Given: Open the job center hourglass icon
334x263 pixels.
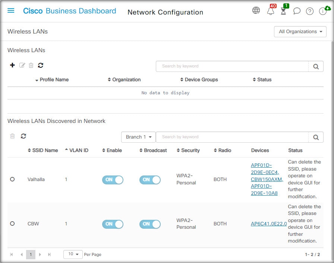Looking at the screenshot, I should point(283,11).
